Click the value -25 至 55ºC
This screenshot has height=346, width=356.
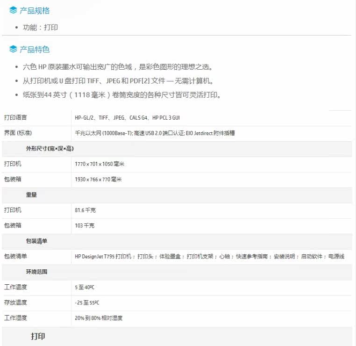(87, 303)
